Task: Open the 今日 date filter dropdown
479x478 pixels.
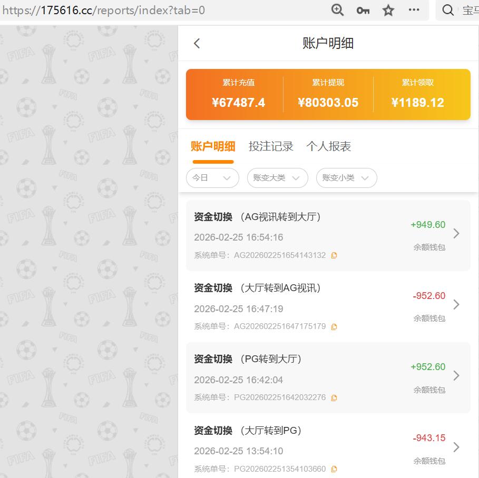Action: [x=212, y=178]
